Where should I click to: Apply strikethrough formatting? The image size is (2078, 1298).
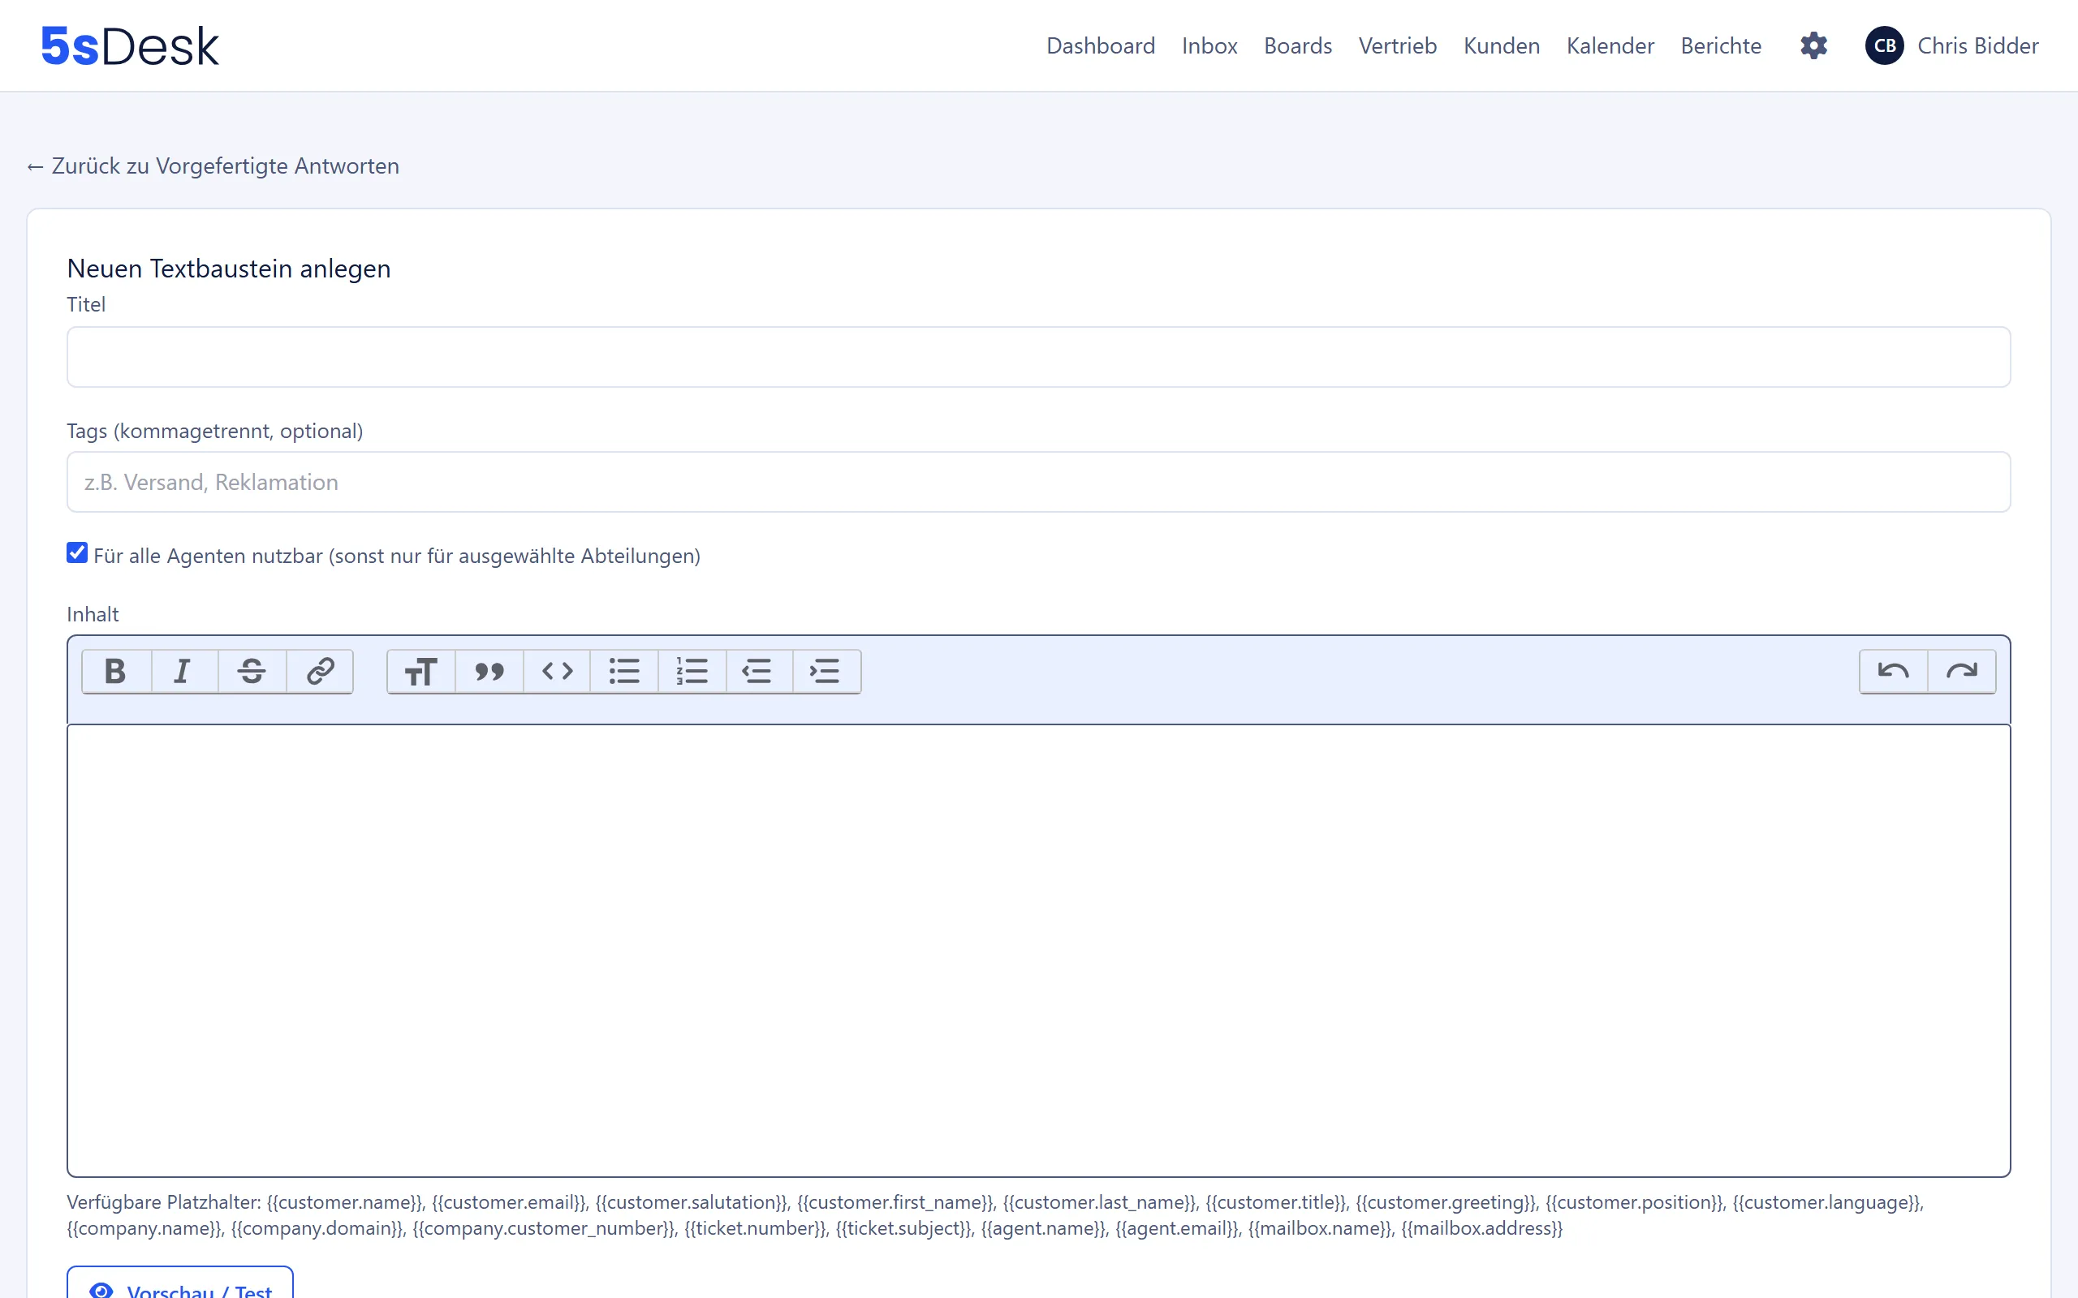[252, 672]
